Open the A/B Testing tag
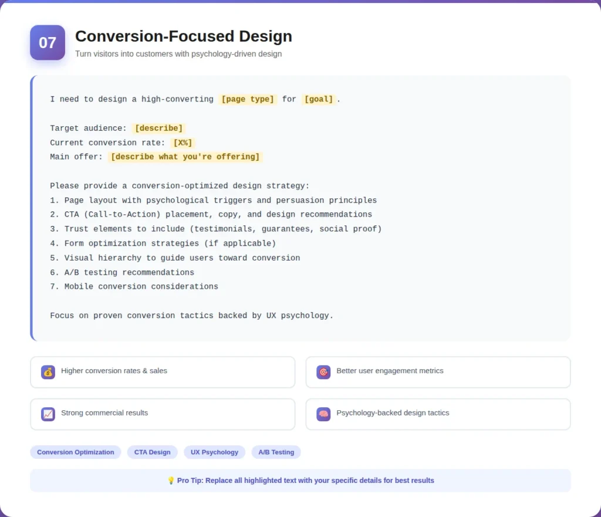The image size is (601, 517). click(276, 452)
